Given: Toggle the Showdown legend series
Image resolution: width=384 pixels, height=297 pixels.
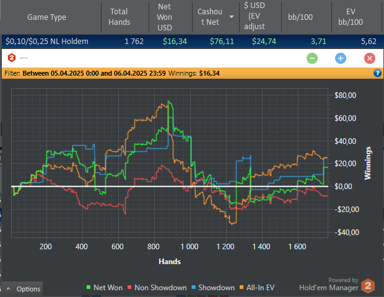Looking at the screenshot, I should [214, 288].
